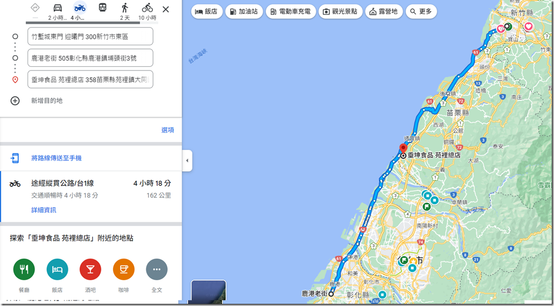This screenshot has height=306, width=554.
Task: Open satellite layer thumbnail
Action: 209,292
